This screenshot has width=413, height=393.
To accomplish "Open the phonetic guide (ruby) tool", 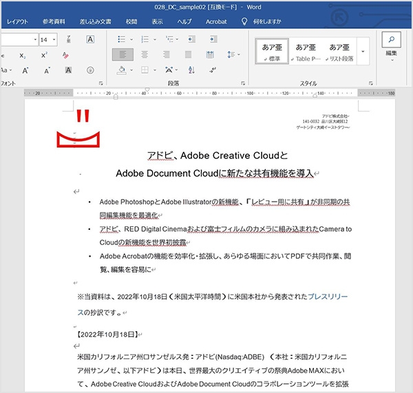I will [68, 39].
